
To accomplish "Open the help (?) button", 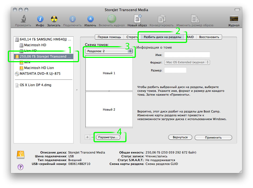I will [20, 167].
